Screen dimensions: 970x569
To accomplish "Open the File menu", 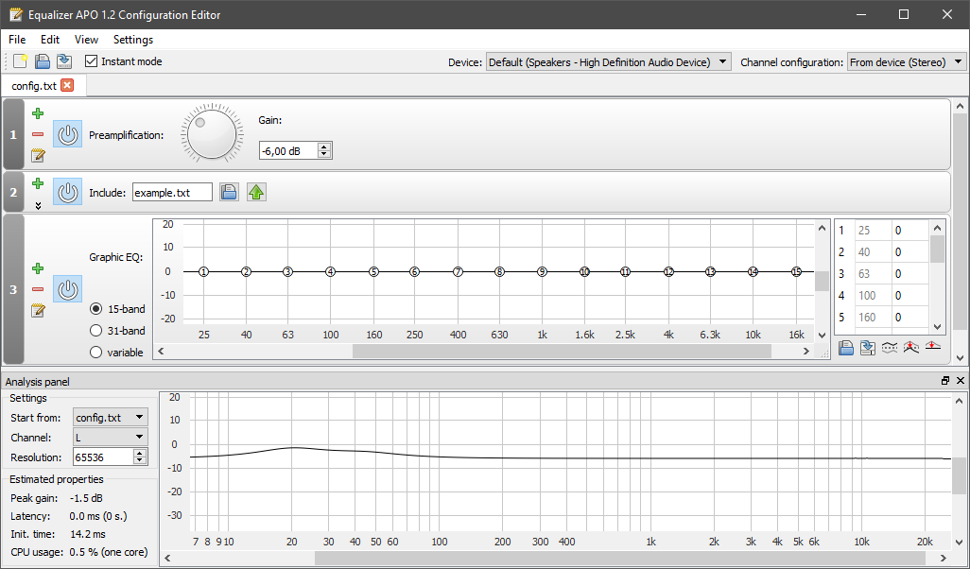I will 17,40.
